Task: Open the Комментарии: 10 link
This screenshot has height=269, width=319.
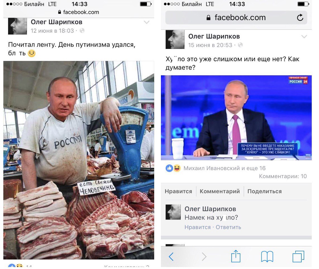Action: coord(283,176)
